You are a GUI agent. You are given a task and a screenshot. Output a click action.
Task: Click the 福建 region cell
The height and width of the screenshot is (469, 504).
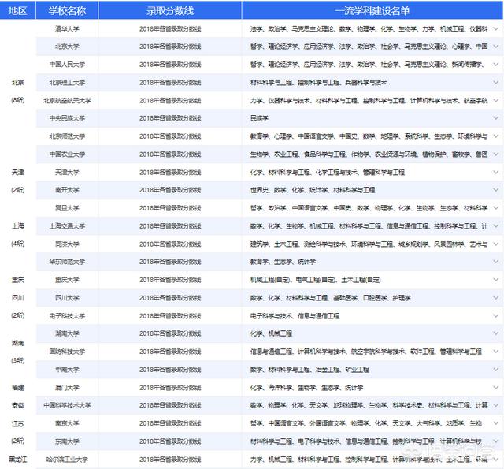pyautogui.click(x=17, y=387)
